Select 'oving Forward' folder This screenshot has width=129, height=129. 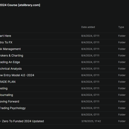coord(64,101)
